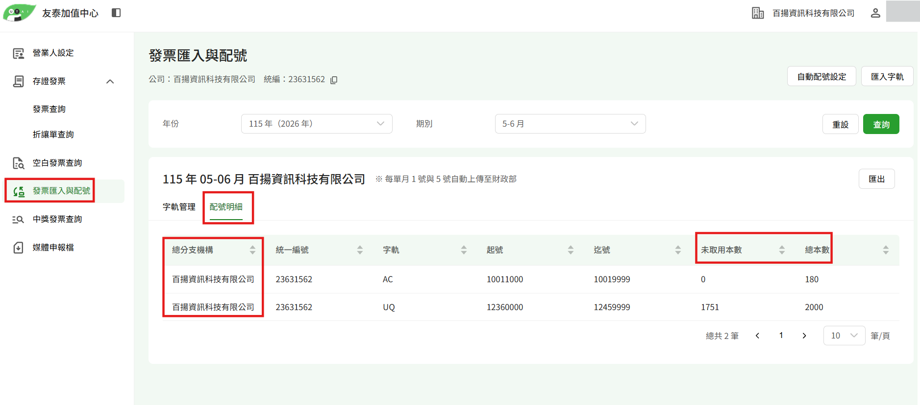Collapse the sidebar with the panel toggle icon
Image resolution: width=920 pixels, height=405 pixels.
pos(116,13)
